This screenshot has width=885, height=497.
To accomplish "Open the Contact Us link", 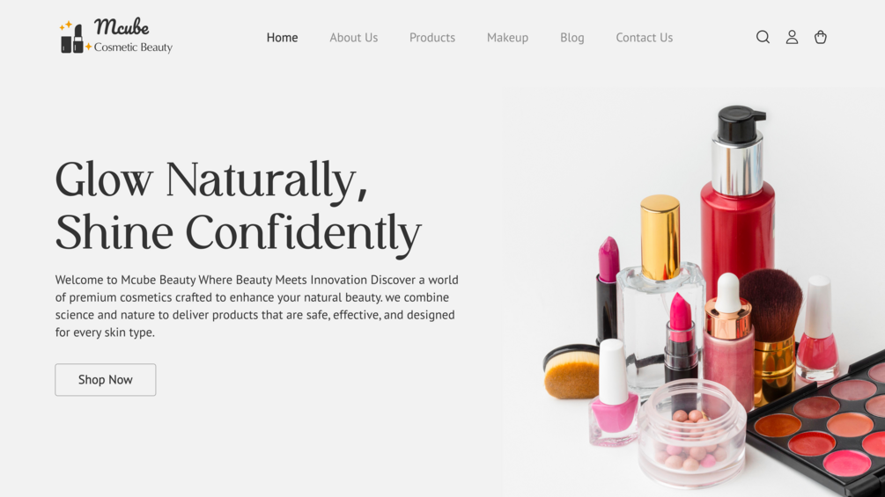I will pyautogui.click(x=644, y=38).
